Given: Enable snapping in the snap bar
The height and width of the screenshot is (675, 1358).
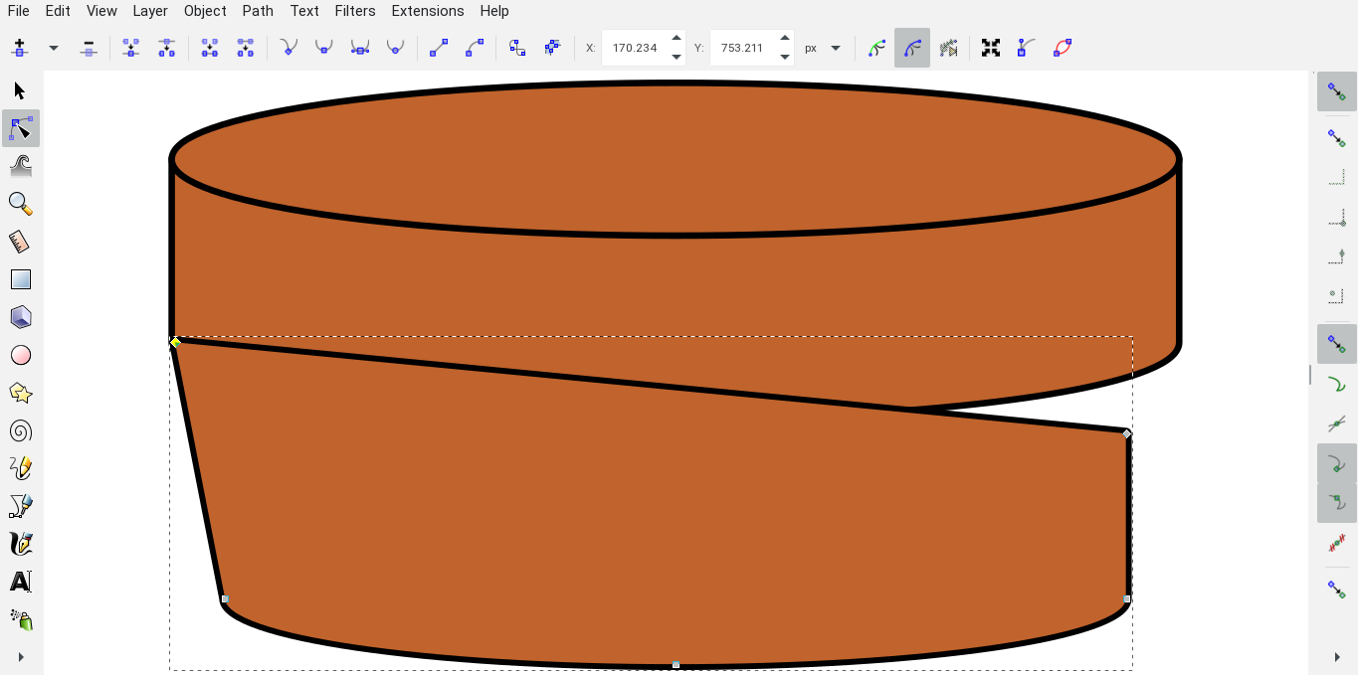Looking at the screenshot, I should [x=1337, y=90].
